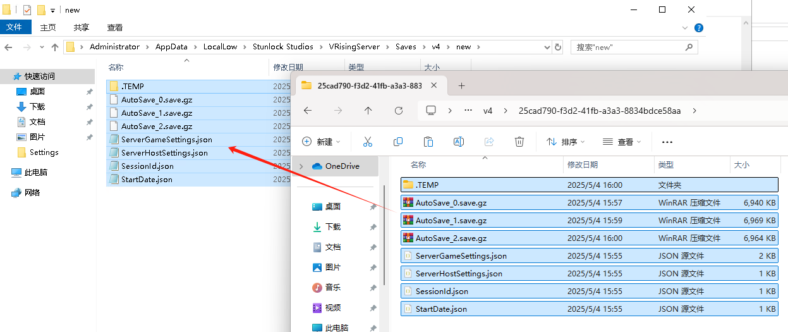
Task: Open the 排序 sort dropdown
Action: [x=566, y=142]
